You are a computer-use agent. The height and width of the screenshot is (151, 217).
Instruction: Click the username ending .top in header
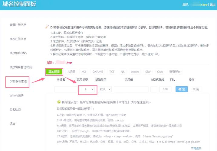tap(199, 5)
